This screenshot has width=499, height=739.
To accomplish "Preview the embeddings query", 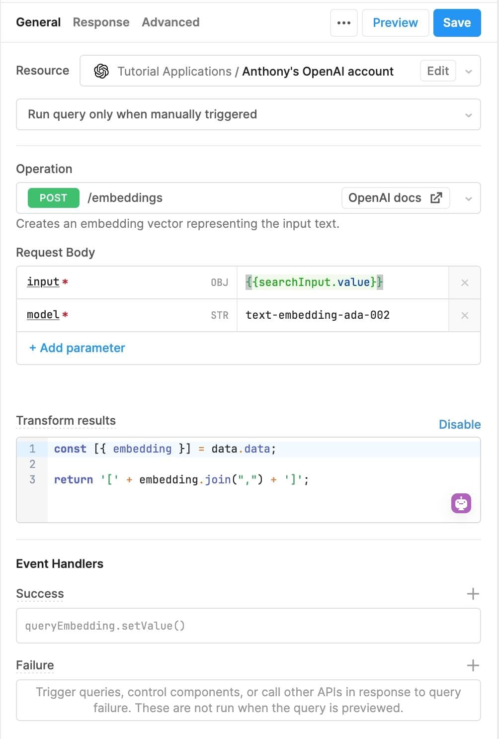I will pos(395,22).
